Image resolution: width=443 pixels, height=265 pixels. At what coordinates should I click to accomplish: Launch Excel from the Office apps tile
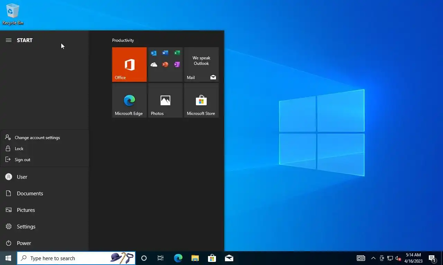[177, 53]
